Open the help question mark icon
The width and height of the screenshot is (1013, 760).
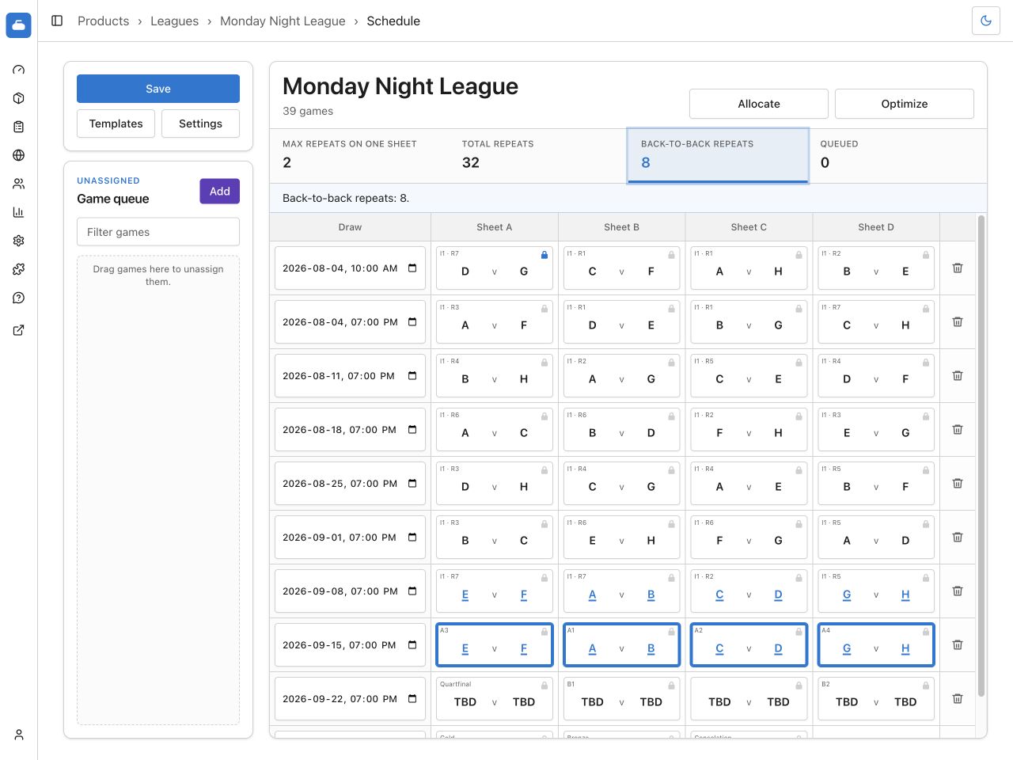click(19, 298)
